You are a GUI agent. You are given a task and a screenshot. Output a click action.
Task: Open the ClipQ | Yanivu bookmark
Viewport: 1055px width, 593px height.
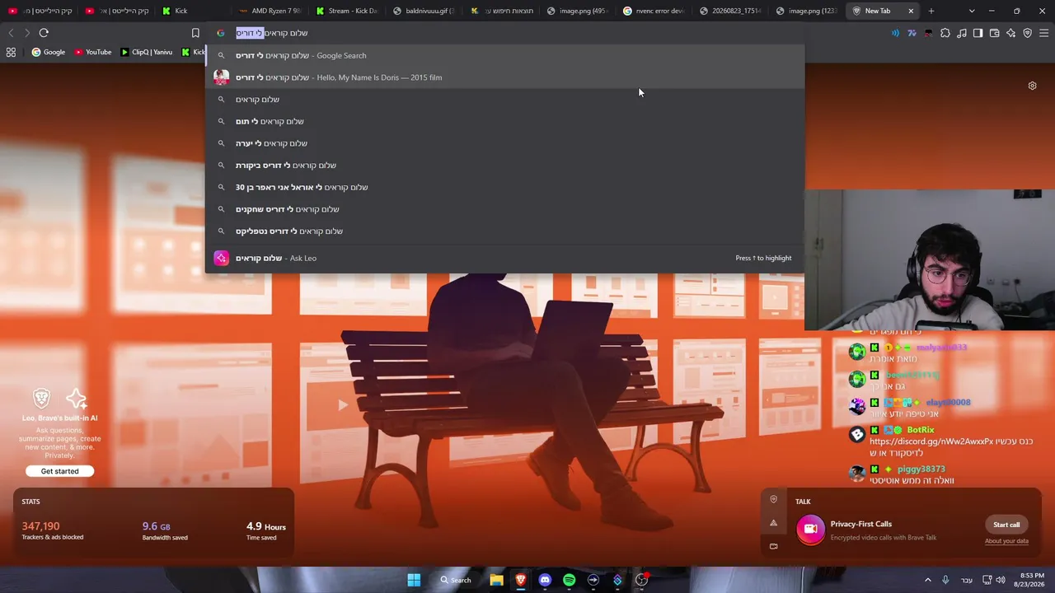coord(146,52)
